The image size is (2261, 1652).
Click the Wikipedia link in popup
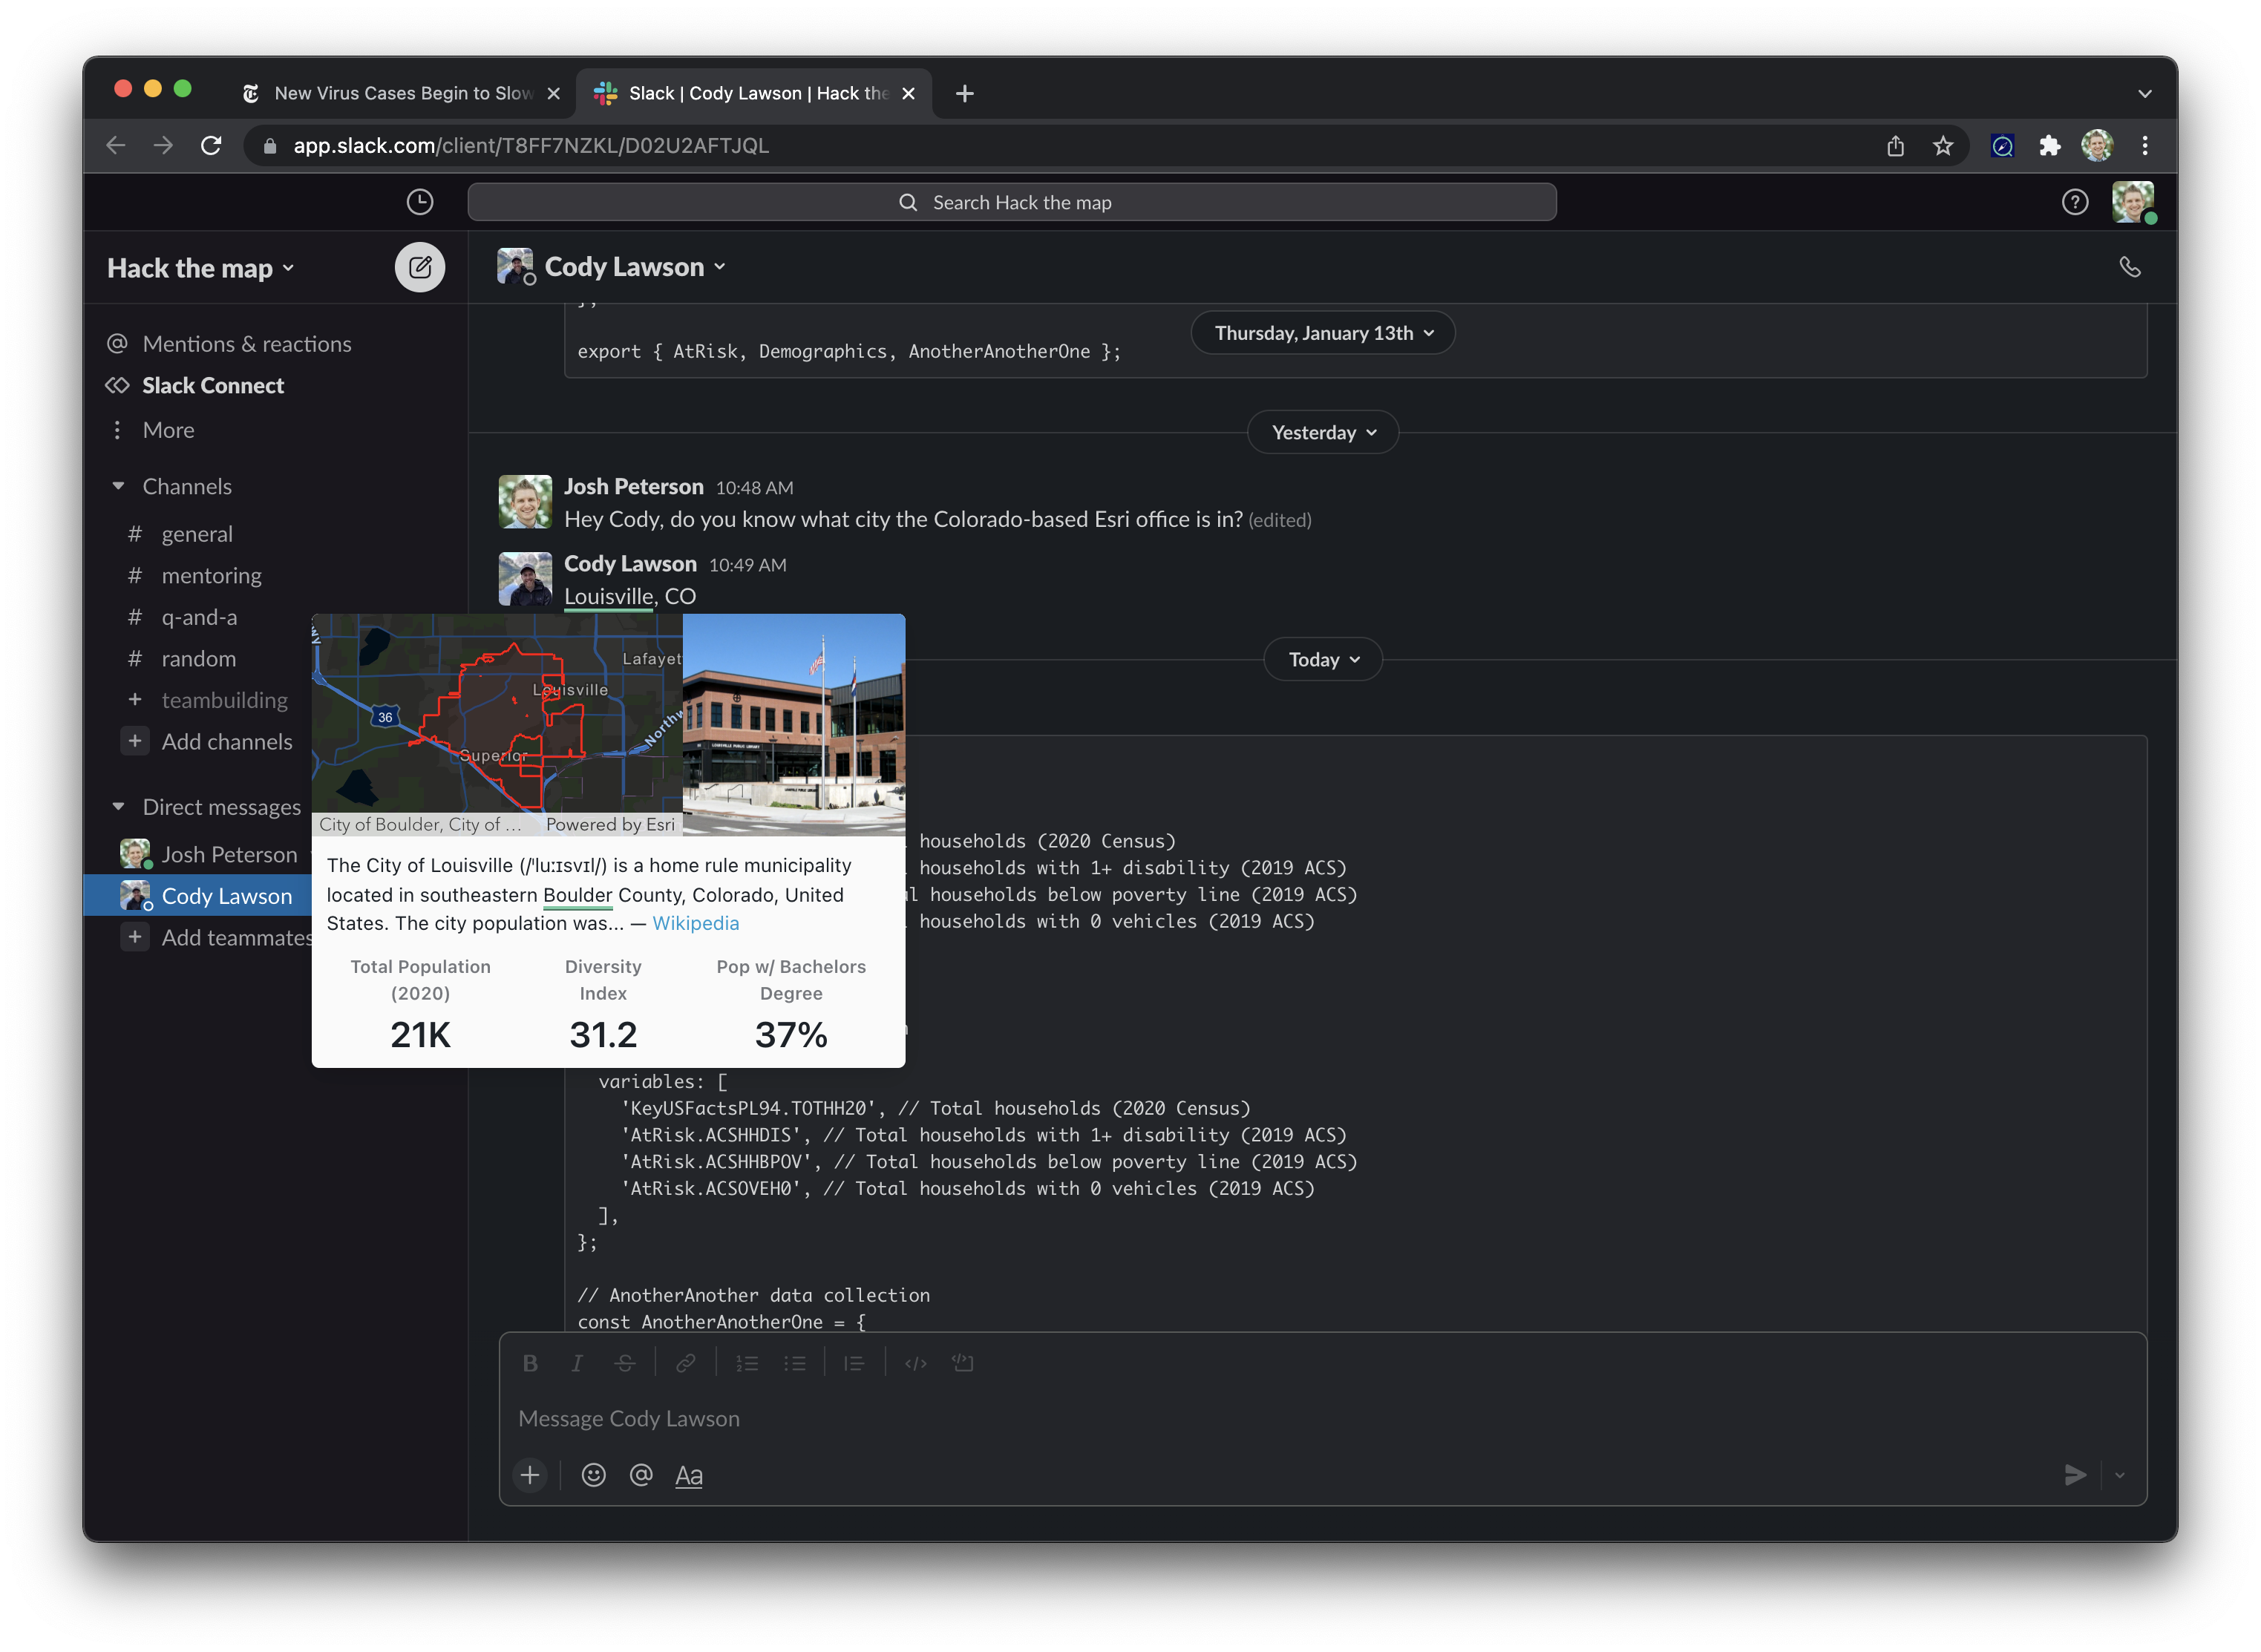click(x=695, y=923)
